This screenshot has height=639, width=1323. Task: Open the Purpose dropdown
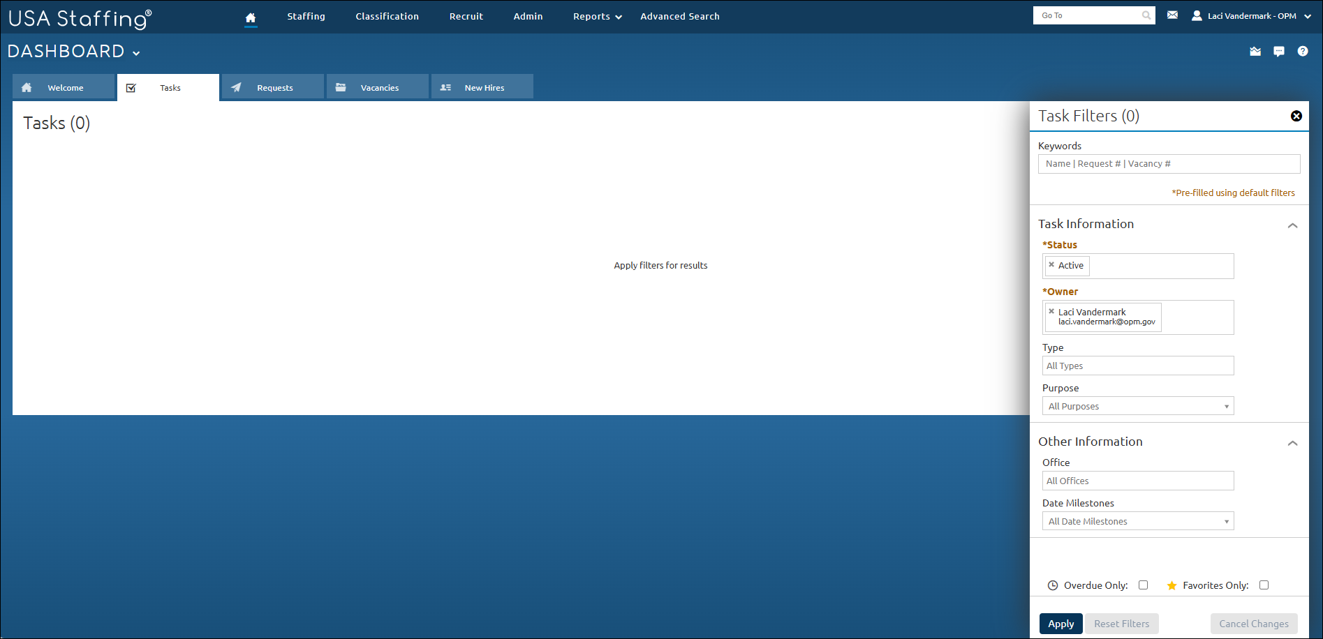(1137, 406)
